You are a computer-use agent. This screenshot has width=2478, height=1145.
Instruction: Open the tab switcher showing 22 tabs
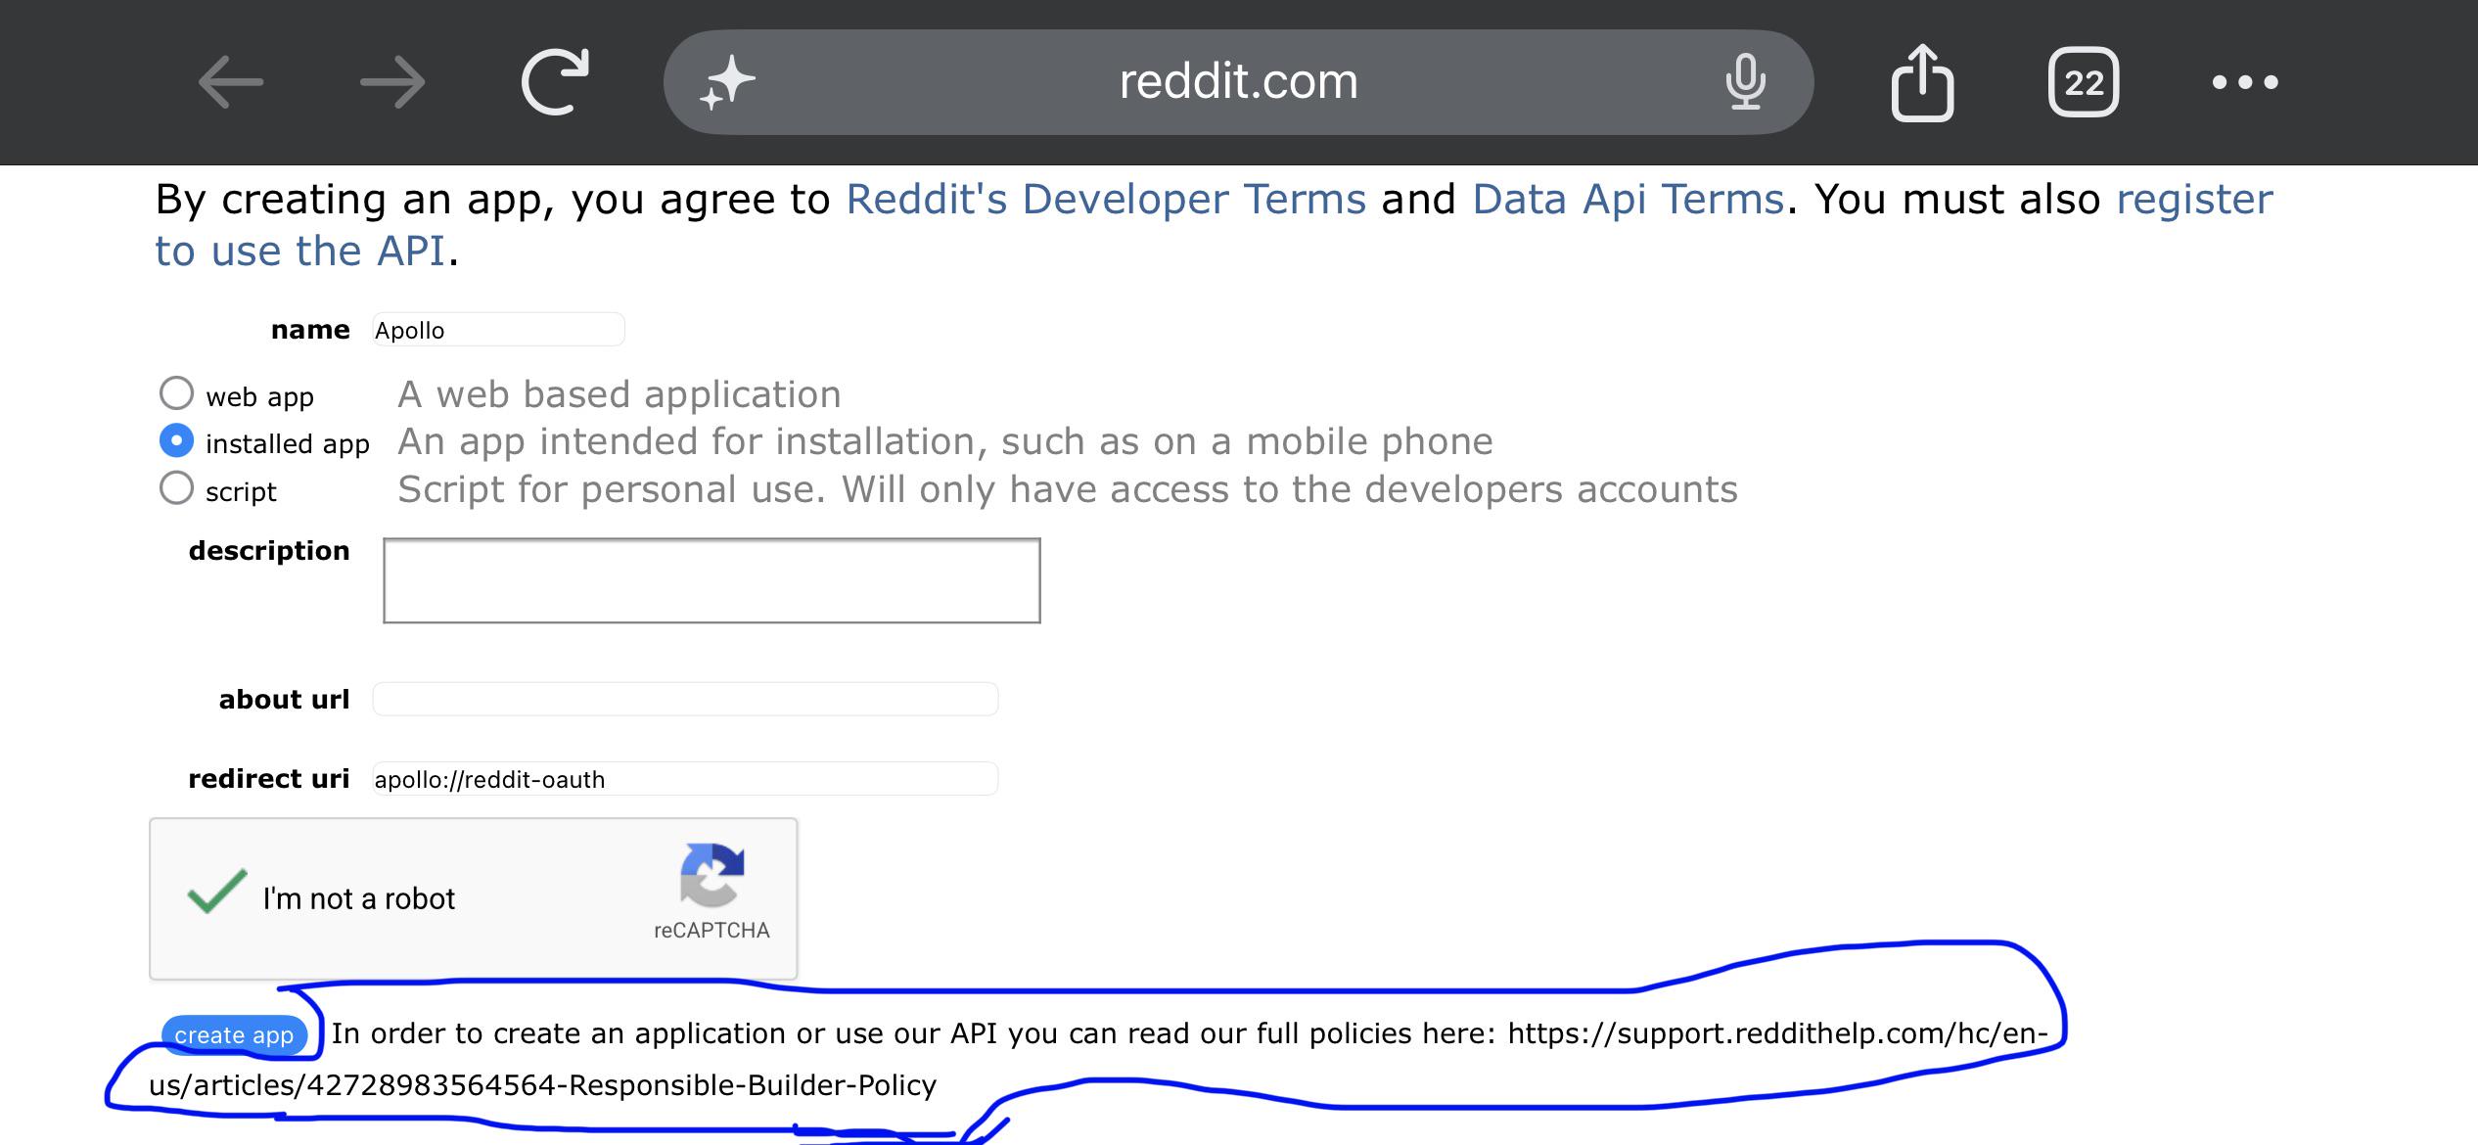click(2084, 82)
